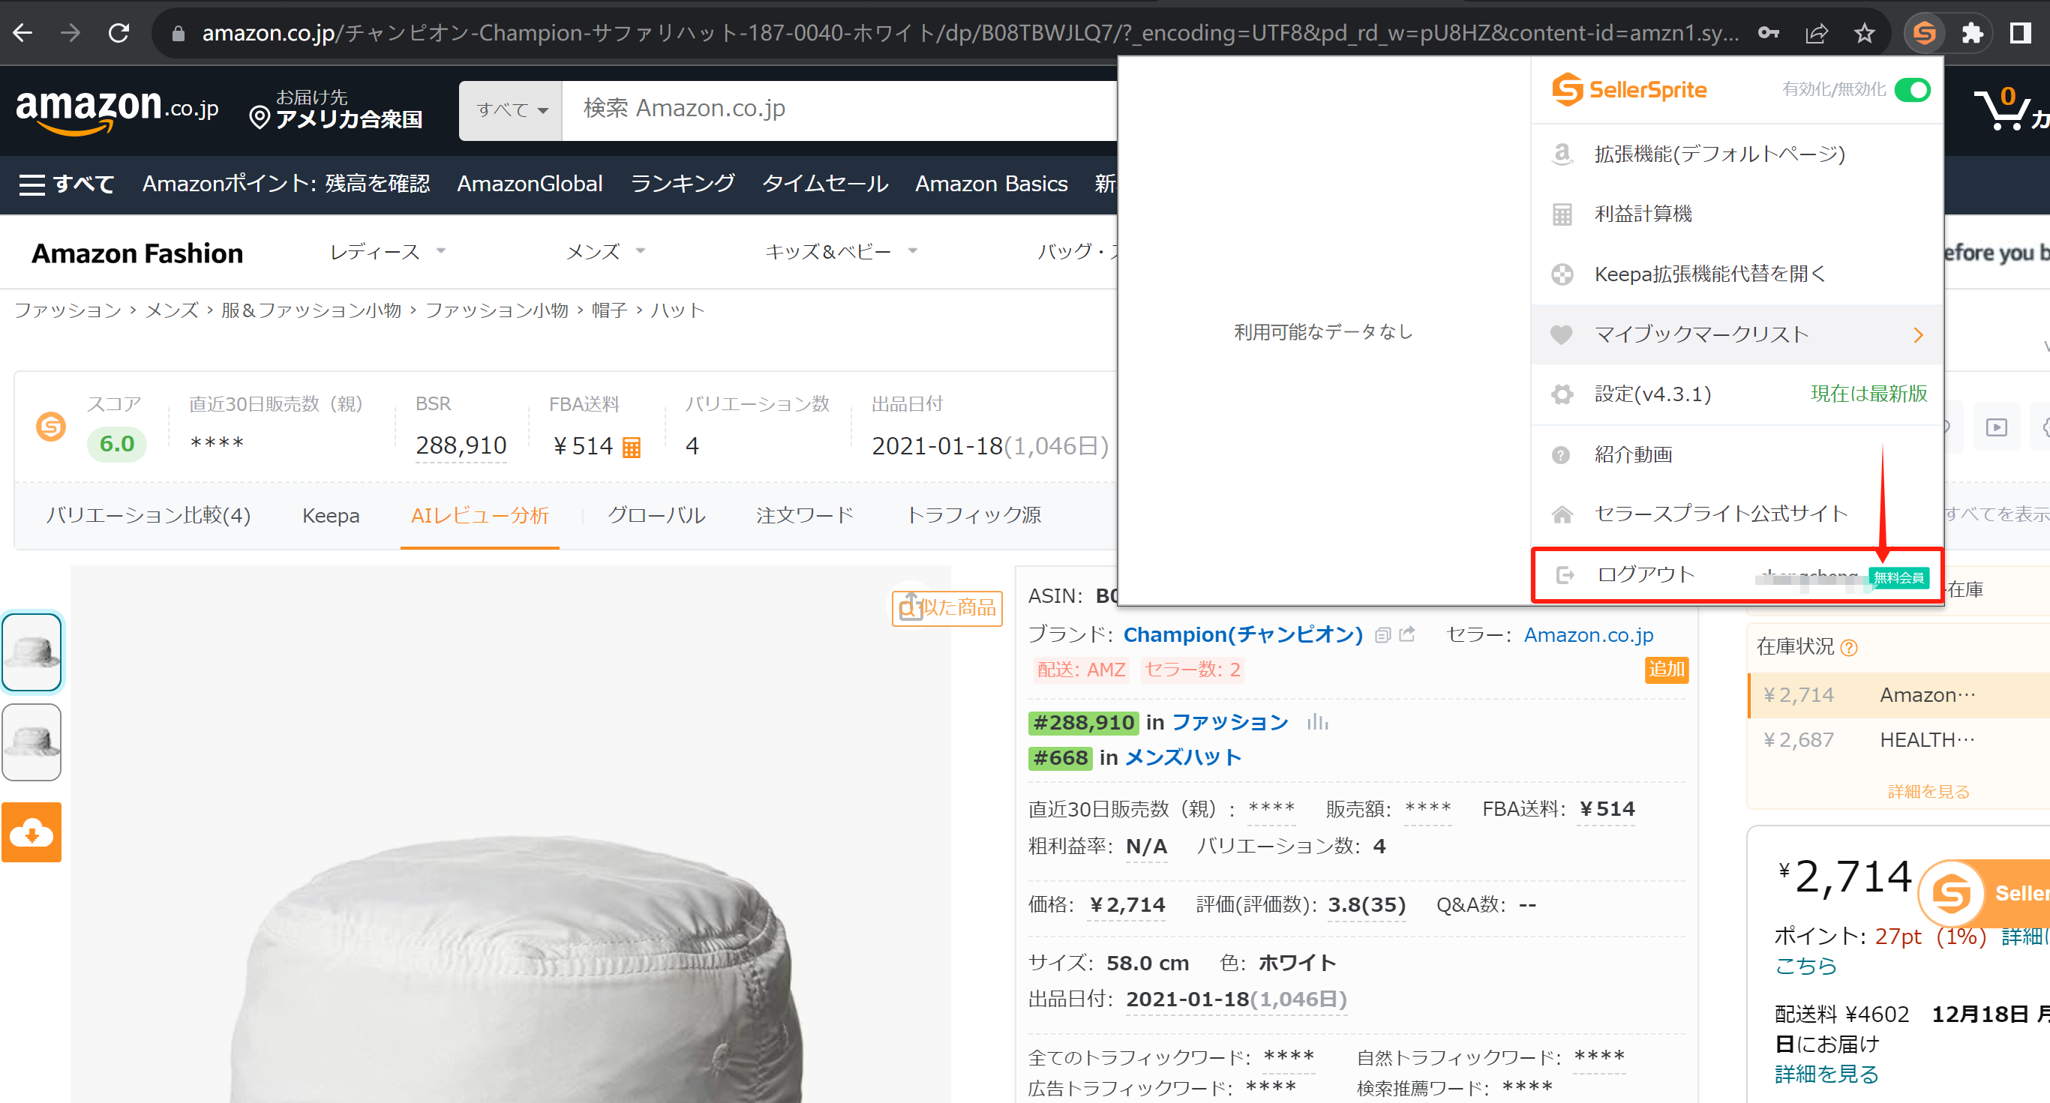Expand the キッズ&ベビー menu
Image resolution: width=2050 pixels, height=1103 pixels.
840,251
